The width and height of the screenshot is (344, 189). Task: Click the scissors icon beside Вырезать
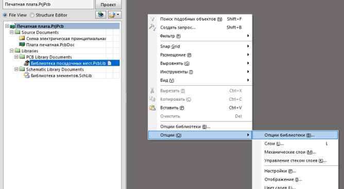coord(152,90)
